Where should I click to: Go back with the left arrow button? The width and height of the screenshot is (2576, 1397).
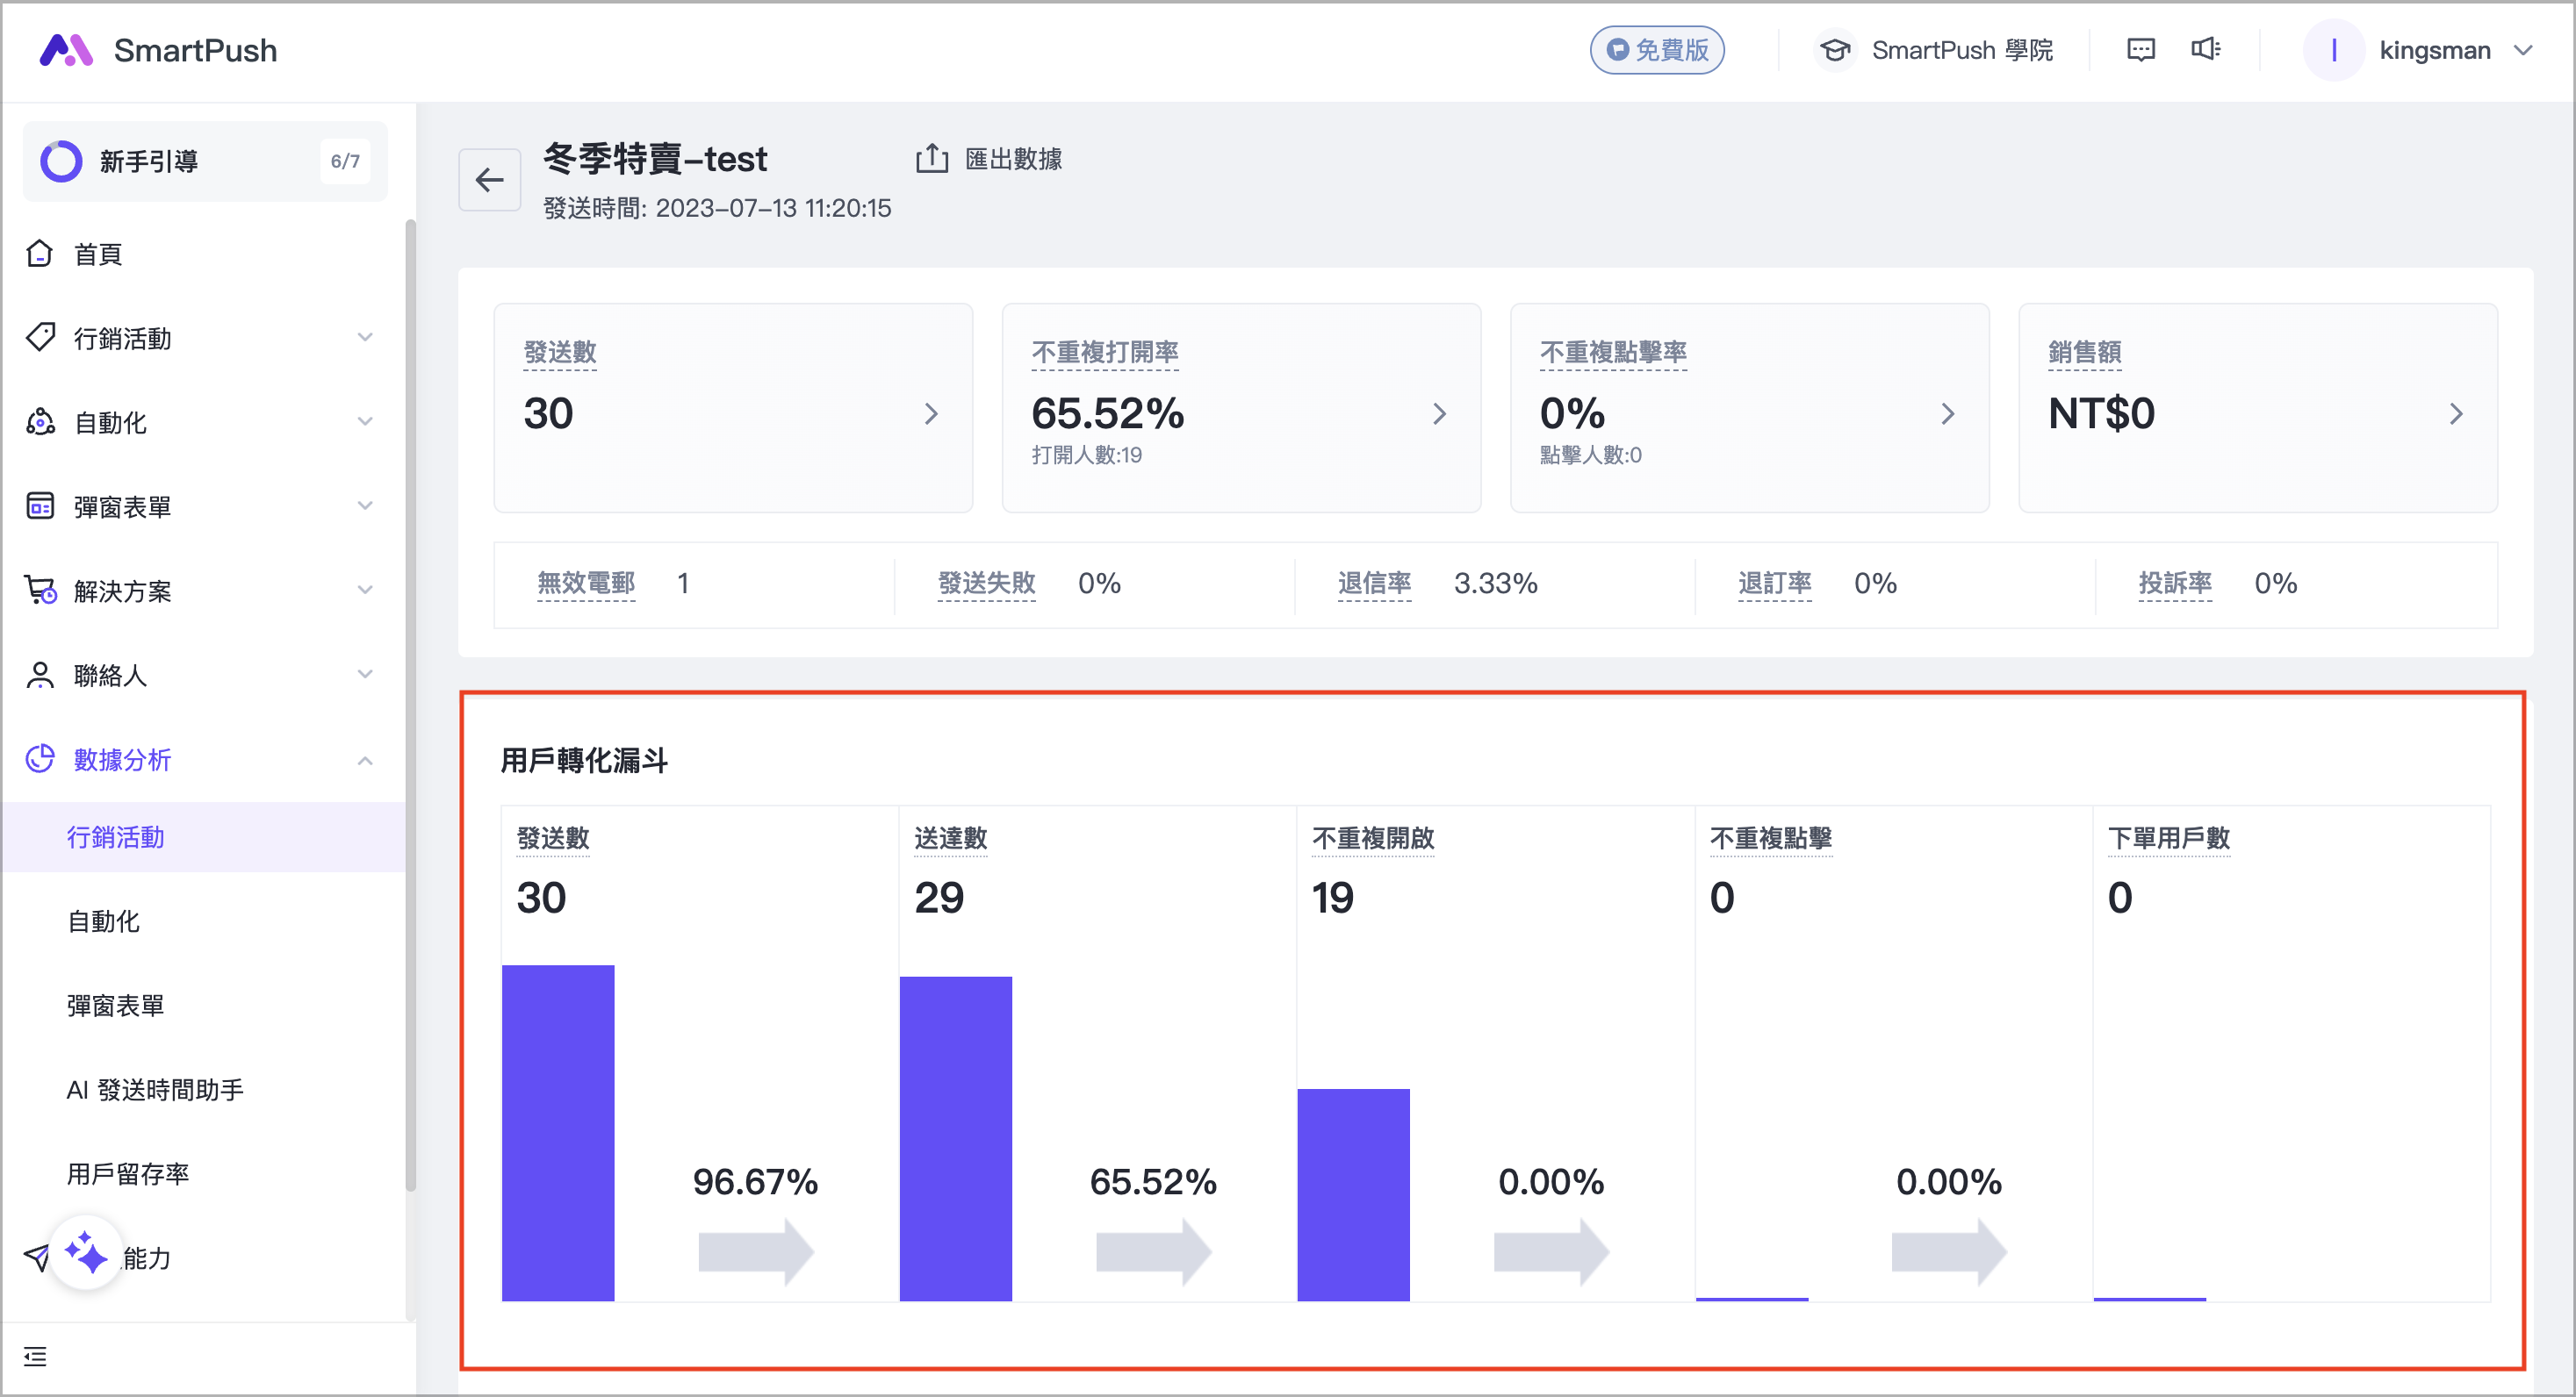pyautogui.click(x=489, y=180)
